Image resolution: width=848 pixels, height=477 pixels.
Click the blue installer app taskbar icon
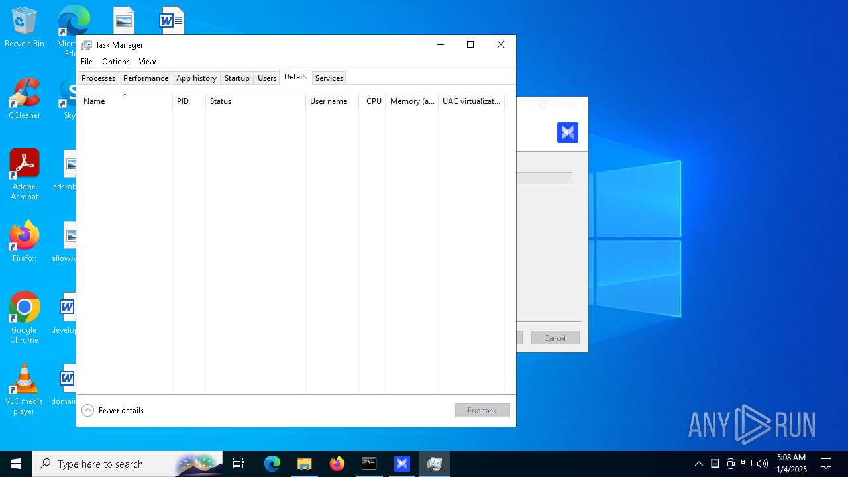coord(401,464)
